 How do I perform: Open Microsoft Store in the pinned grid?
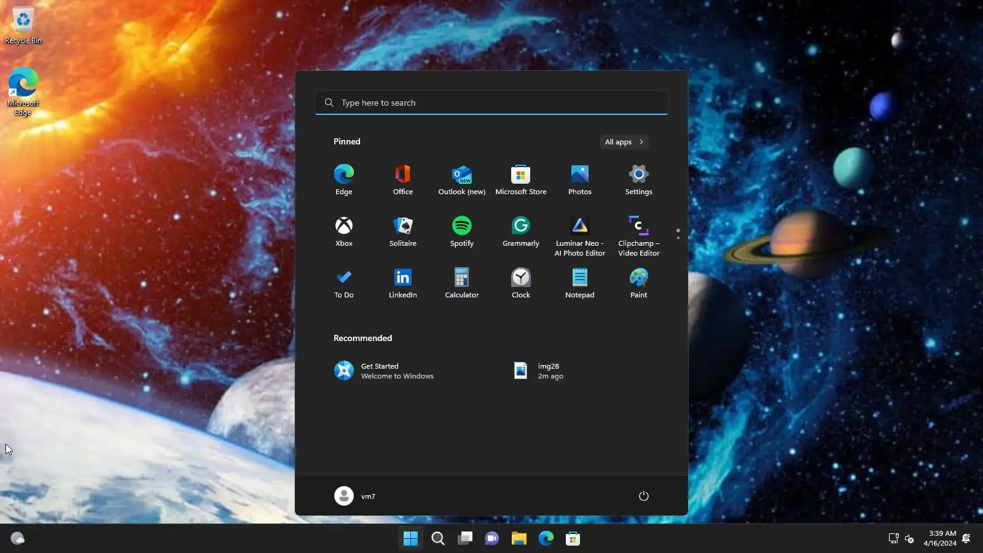coord(521,180)
